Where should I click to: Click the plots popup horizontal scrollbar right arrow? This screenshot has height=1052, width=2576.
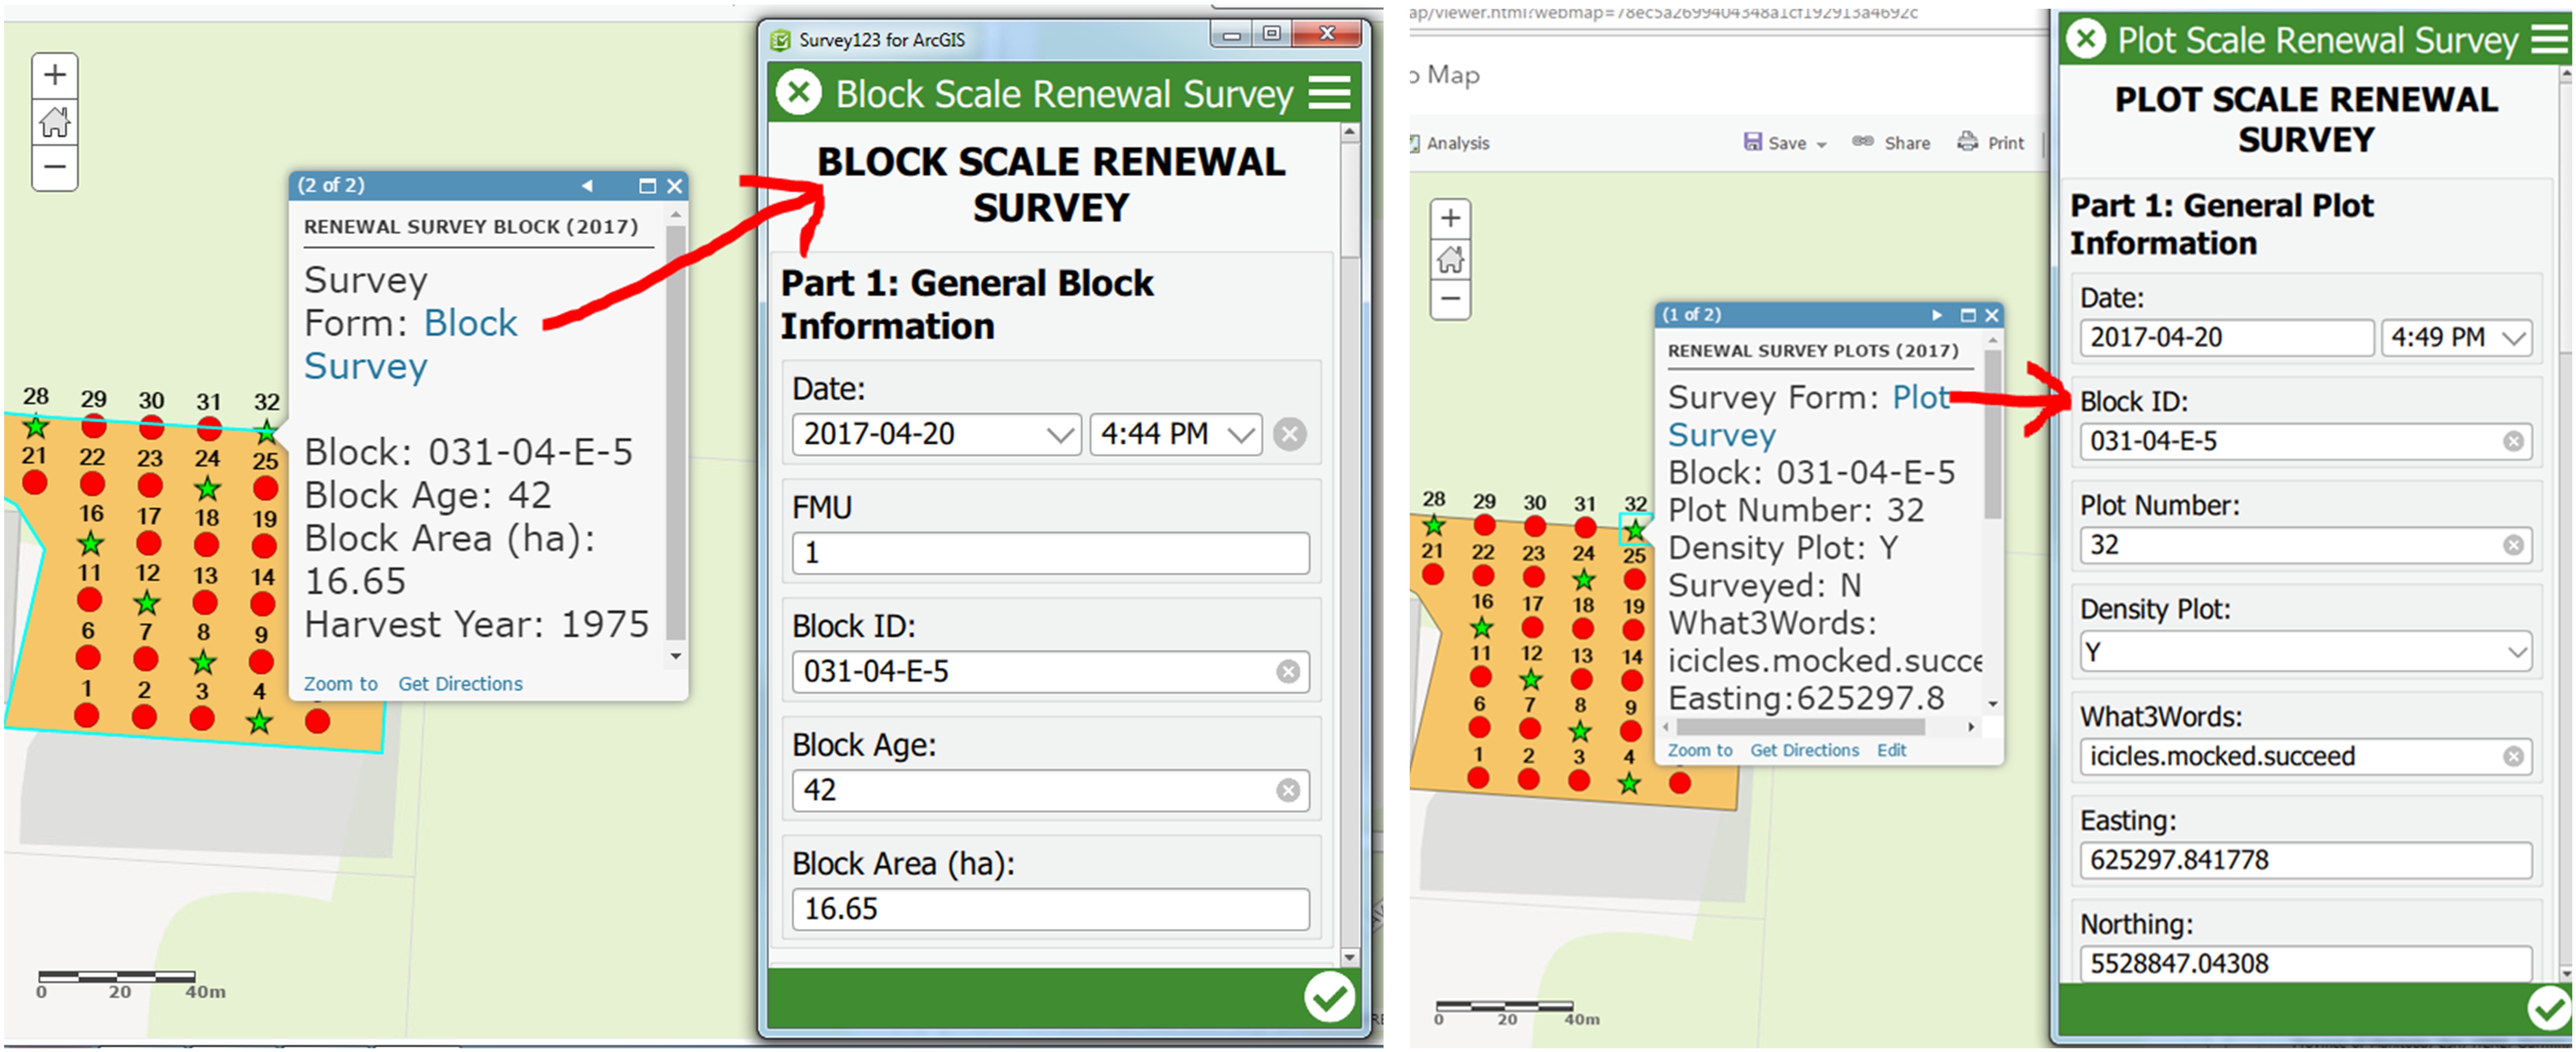tap(1971, 727)
